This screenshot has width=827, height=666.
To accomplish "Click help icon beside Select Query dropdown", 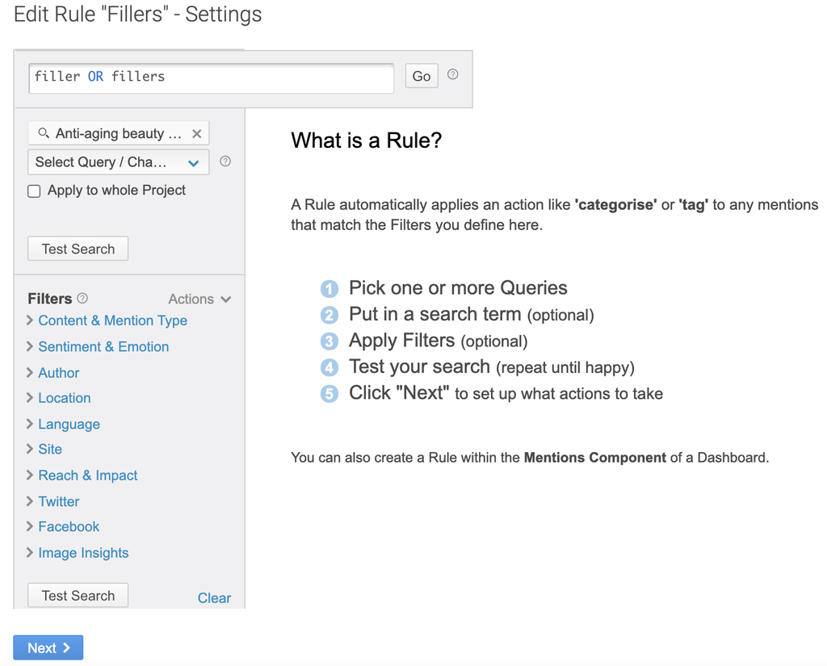I will click(225, 161).
